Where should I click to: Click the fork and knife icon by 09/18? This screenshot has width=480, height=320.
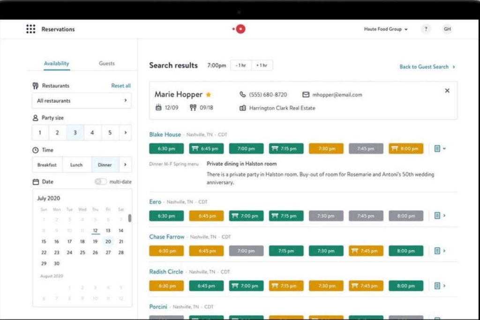193,107
